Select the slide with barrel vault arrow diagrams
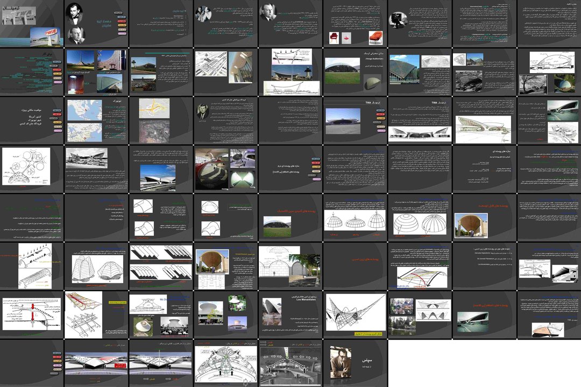The width and height of the screenshot is (581, 387). pyautogui.click(x=32, y=266)
